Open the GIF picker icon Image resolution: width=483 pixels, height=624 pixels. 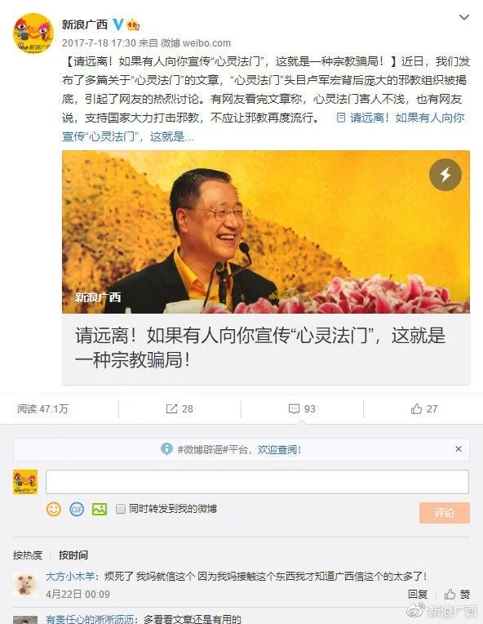[x=77, y=509]
